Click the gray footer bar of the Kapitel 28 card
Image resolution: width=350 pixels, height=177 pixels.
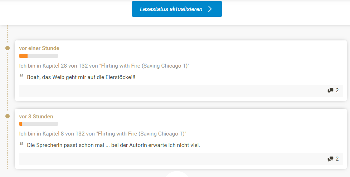tap(181, 91)
